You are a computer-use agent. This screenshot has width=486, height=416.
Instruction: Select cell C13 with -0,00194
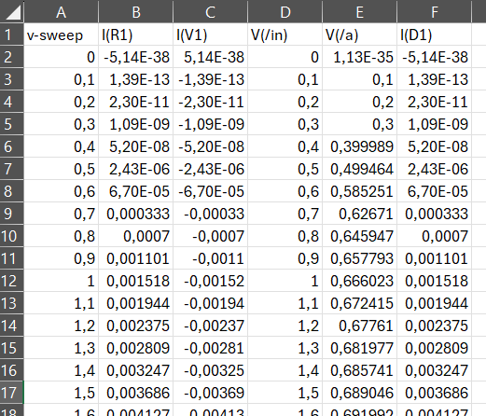tap(211, 303)
